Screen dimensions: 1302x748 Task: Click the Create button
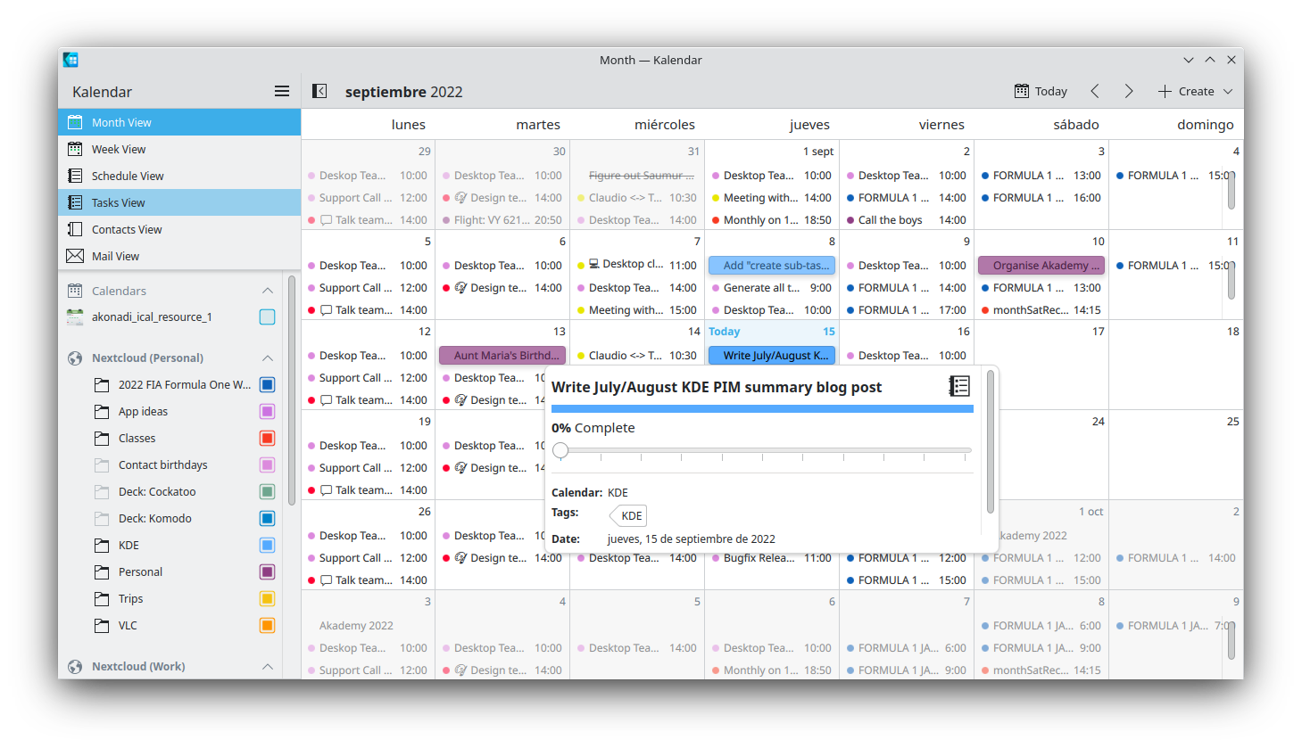[x=1186, y=91]
